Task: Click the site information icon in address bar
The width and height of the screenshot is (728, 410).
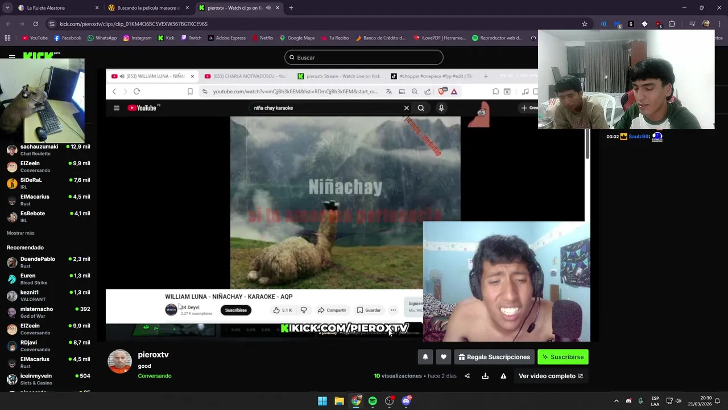Action: pyautogui.click(x=52, y=24)
